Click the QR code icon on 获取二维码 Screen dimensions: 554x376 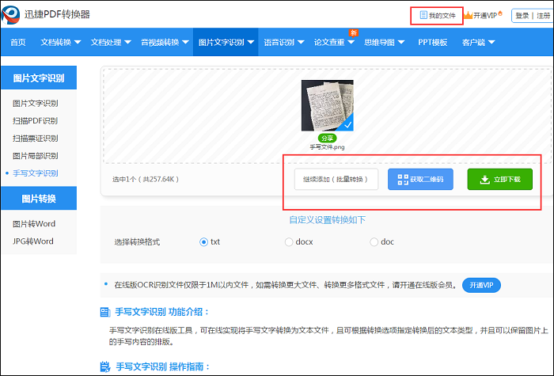(x=403, y=180)
